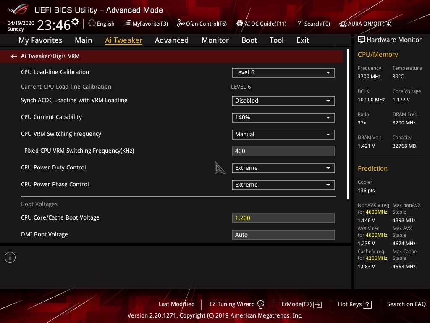
Task: Click the Search question mark icon
Action: click(299, 24)
